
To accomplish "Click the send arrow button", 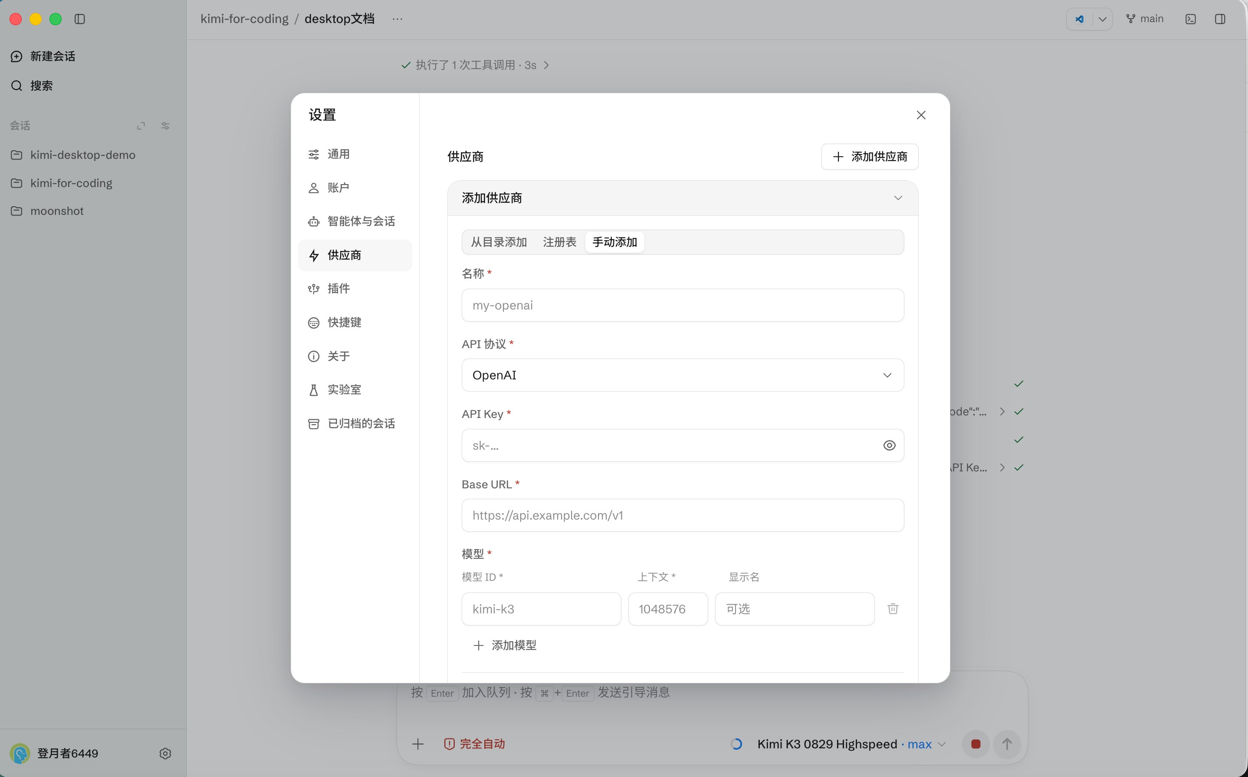I will click(1007, 744).
